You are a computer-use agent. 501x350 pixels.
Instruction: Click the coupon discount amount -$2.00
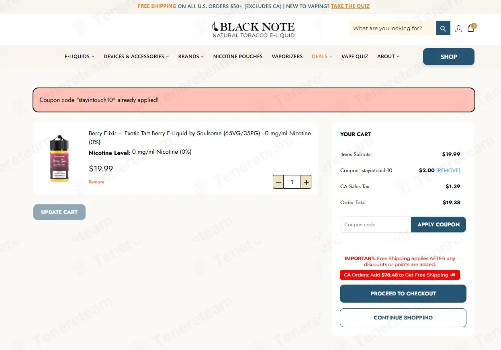[x=426, y=171]
